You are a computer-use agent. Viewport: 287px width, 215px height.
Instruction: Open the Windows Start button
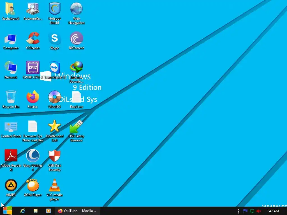7,211
